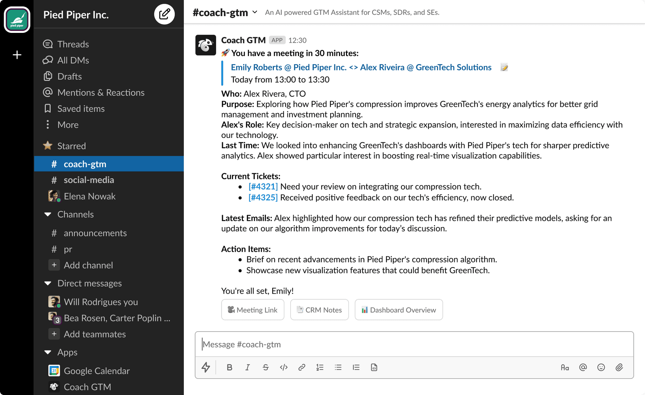Toggle bold formatting

point(229,367)
